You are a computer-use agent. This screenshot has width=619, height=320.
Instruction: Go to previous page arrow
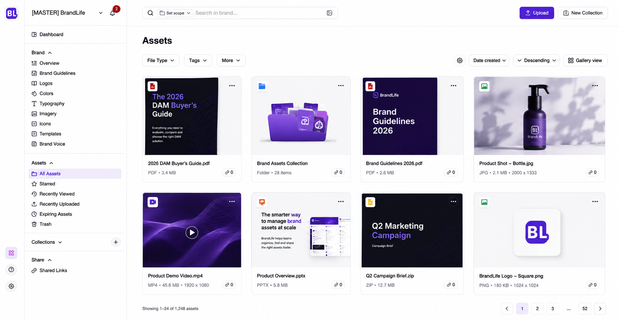pyautogui.click(x=507, y=309)
